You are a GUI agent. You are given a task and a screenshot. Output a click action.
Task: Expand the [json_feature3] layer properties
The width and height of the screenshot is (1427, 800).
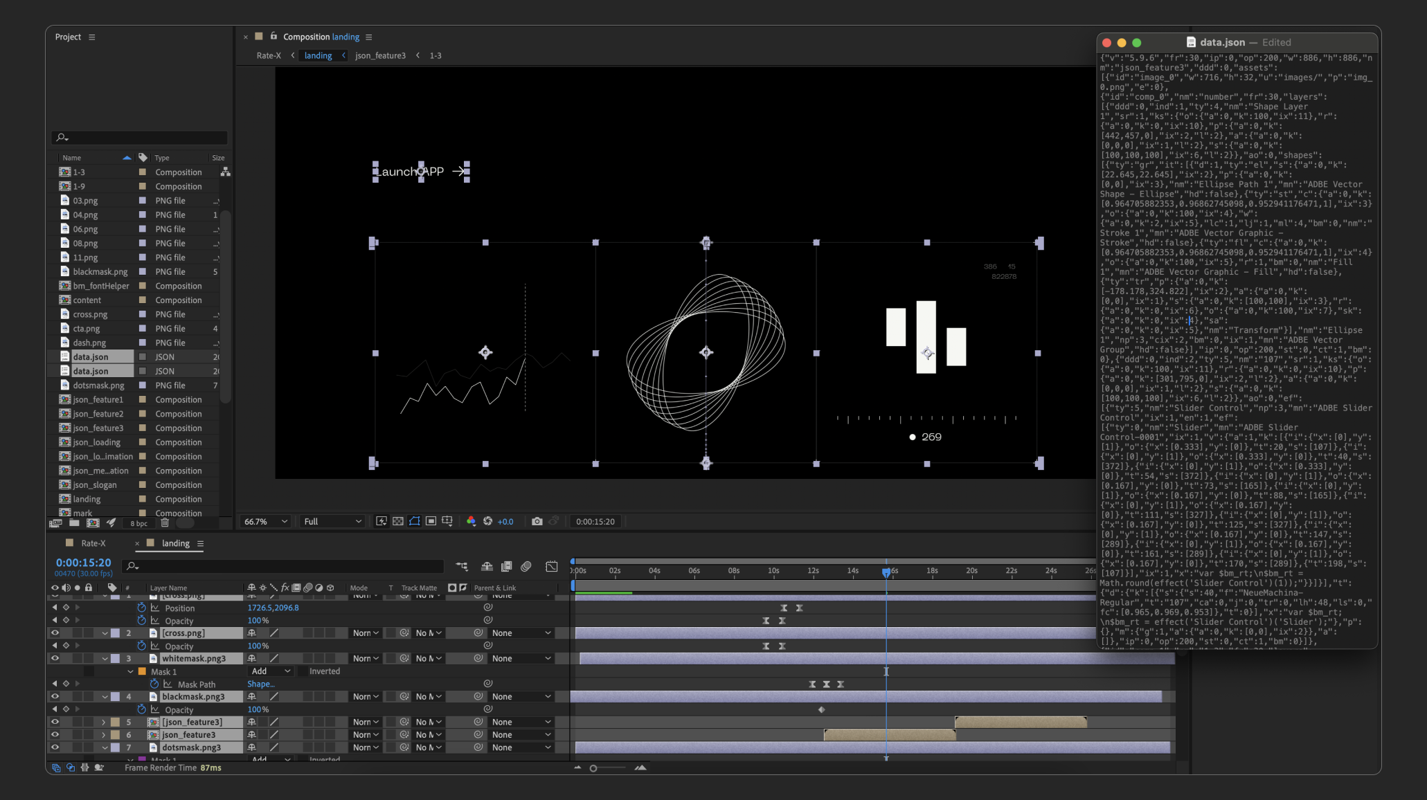104,722
